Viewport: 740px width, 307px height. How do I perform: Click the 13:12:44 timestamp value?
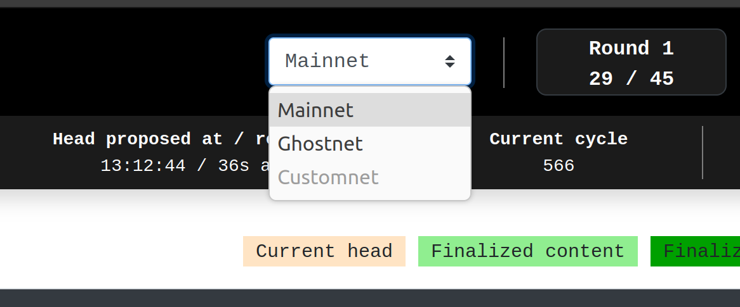[x=143, y=166]
